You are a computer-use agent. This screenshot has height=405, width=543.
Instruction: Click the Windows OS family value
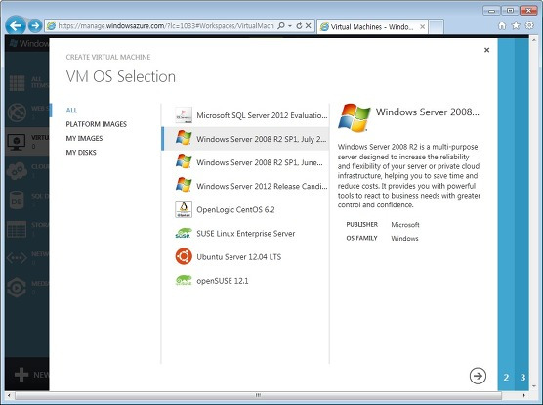click(x=404, y=239)
